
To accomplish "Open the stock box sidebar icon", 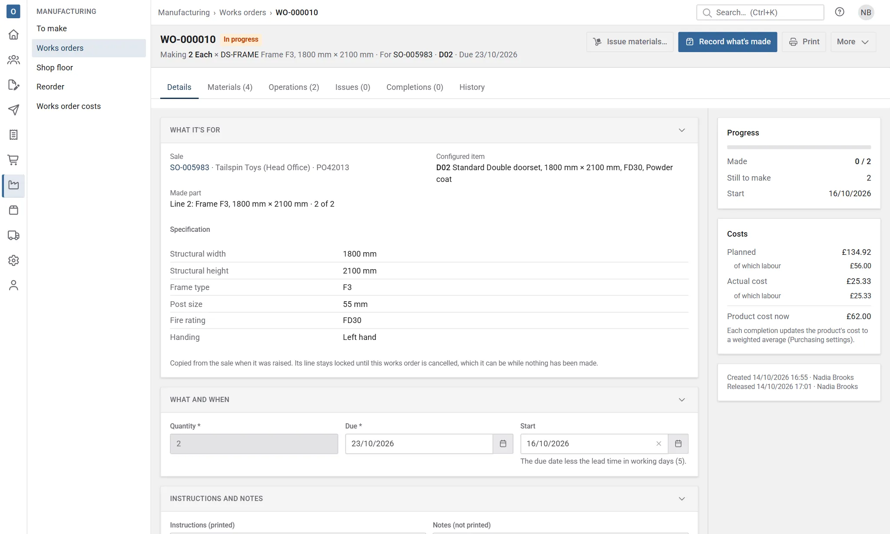I will [13, 210].
